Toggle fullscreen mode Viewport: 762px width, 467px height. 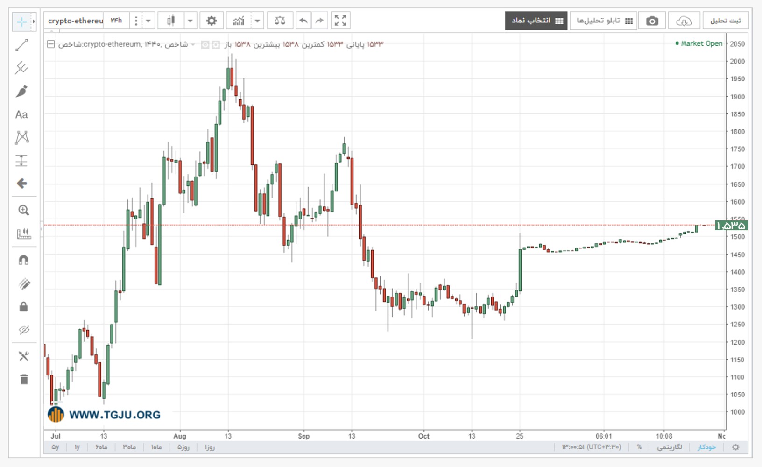[x=340, y=21]
